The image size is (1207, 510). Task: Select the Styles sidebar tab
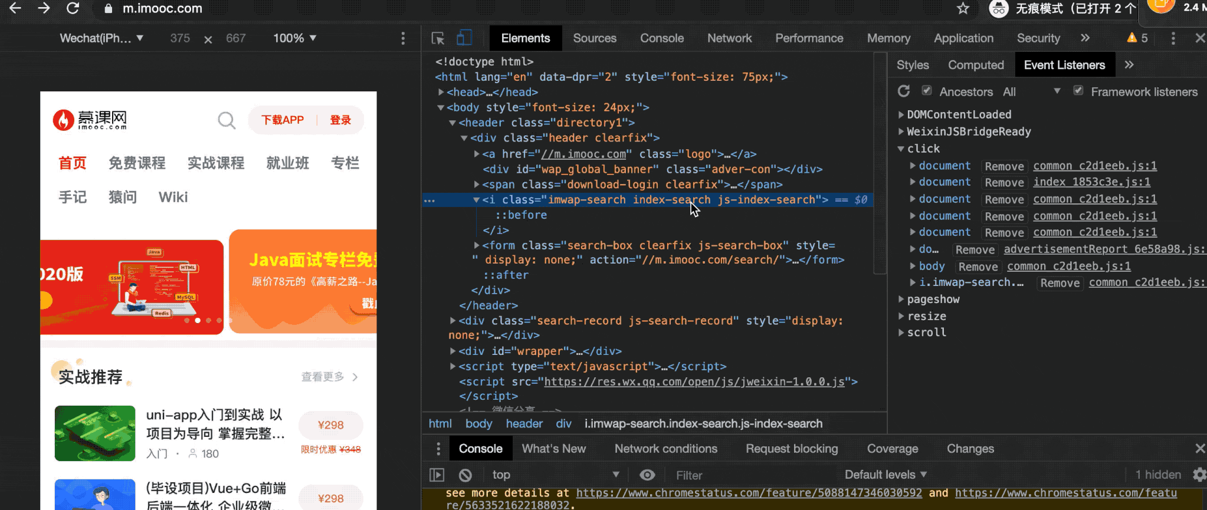[913, 65]
